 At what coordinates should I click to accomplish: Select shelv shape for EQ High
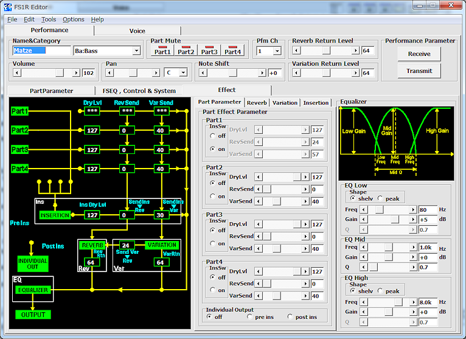click(x=353, y=291)
